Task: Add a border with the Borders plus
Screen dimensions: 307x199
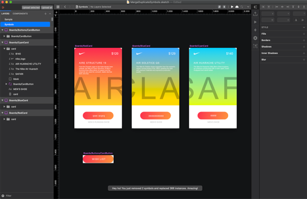Action: coord(304,41)
